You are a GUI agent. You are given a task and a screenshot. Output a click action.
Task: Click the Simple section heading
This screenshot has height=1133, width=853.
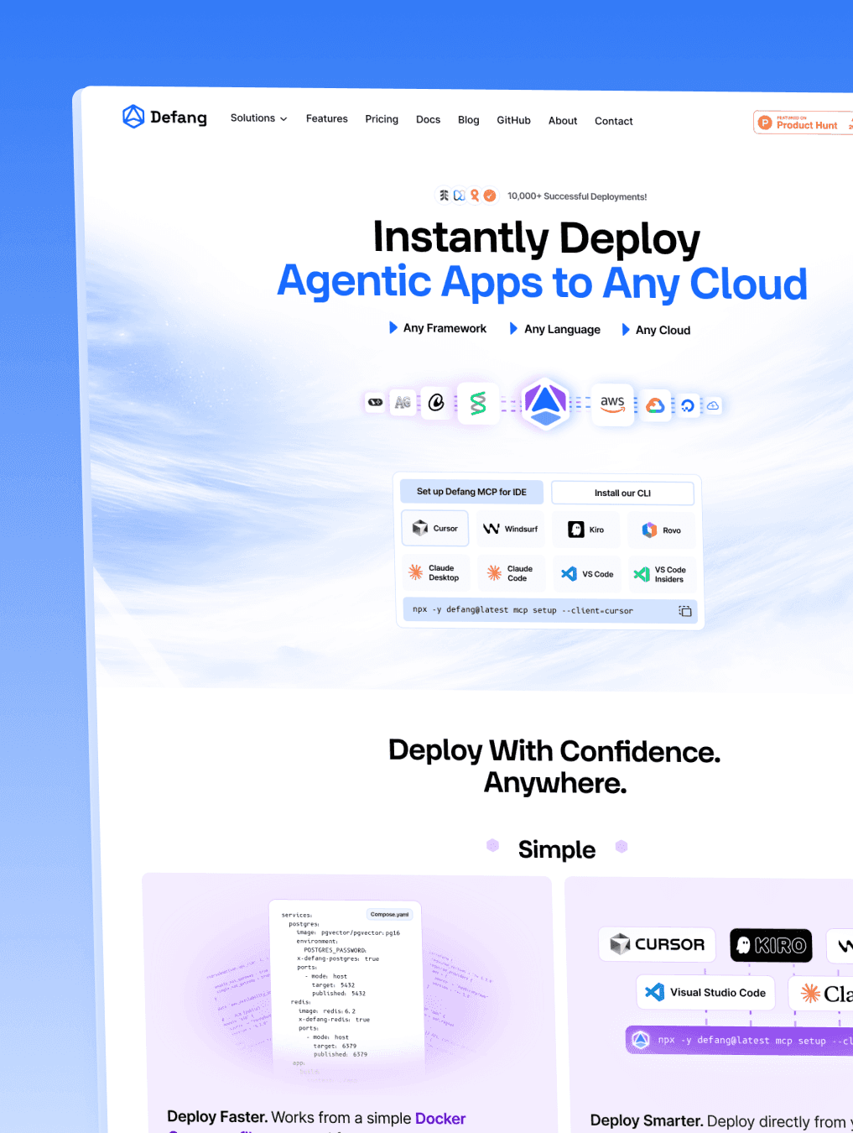pyautogui.click(x=557, y=849)
